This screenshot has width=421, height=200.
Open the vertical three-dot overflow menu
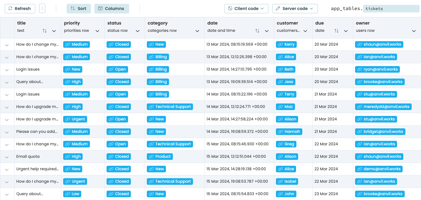click(x=42, y=8)
